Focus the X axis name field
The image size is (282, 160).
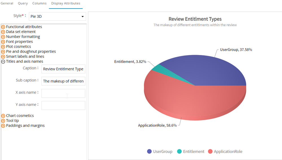tap(63, 93)
